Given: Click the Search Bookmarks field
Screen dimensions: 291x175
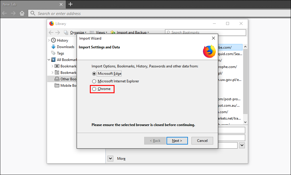Looking at the screenshot, I should click(x=206, y=33).
